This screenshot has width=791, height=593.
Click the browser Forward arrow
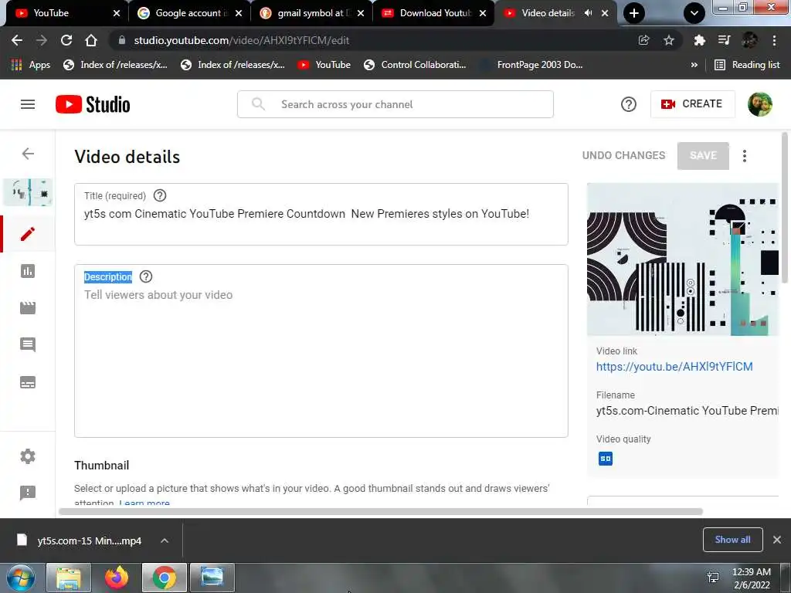[x=42, y=40]
